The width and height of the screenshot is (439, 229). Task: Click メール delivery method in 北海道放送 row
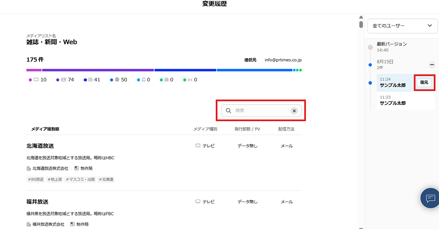coord(287,146)
